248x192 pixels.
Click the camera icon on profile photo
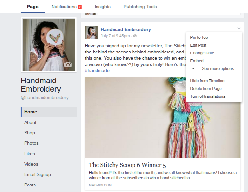pyautogui.click(x=68, y=65)
